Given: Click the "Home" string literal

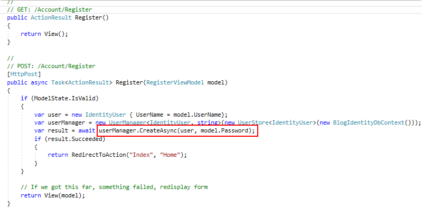Looking at the screenshot, I should pyautogui.click(x=170, y=155).
